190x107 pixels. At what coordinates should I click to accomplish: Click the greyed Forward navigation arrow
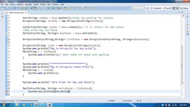coord(96,8)
